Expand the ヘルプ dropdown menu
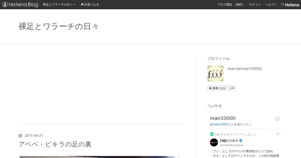The height and width of the screenshot is (158, 301). [271, 5]
